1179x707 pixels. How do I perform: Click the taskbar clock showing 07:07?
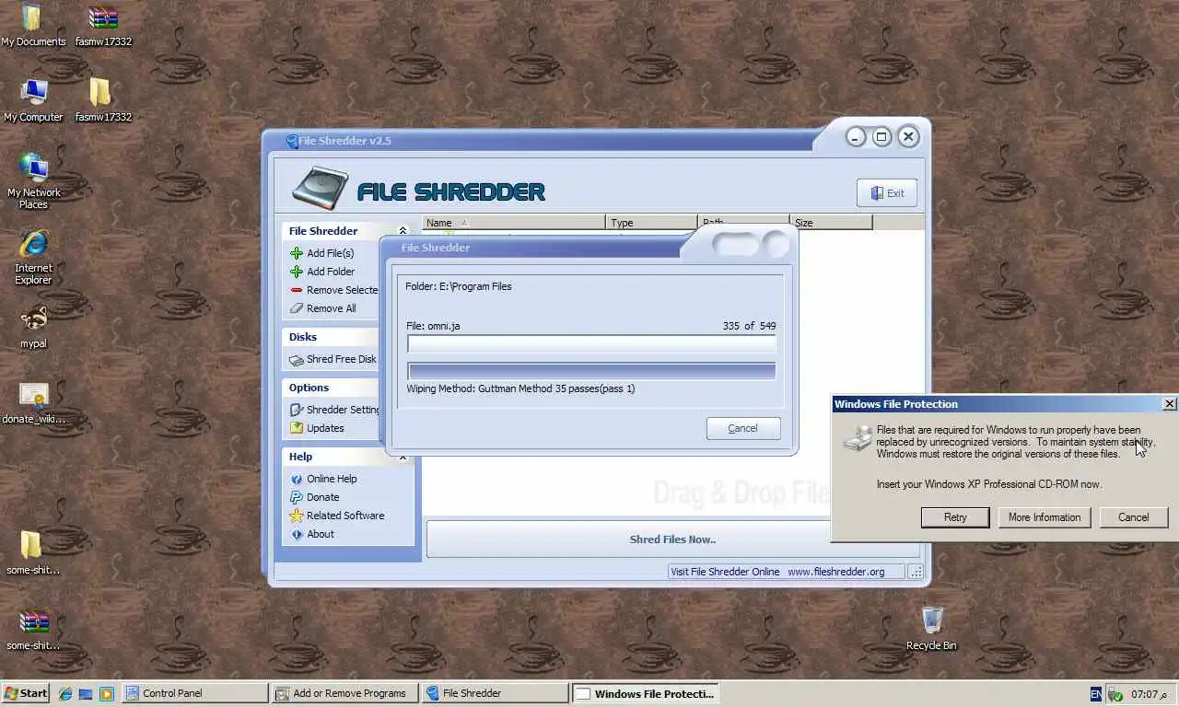tap(1150, 693)
